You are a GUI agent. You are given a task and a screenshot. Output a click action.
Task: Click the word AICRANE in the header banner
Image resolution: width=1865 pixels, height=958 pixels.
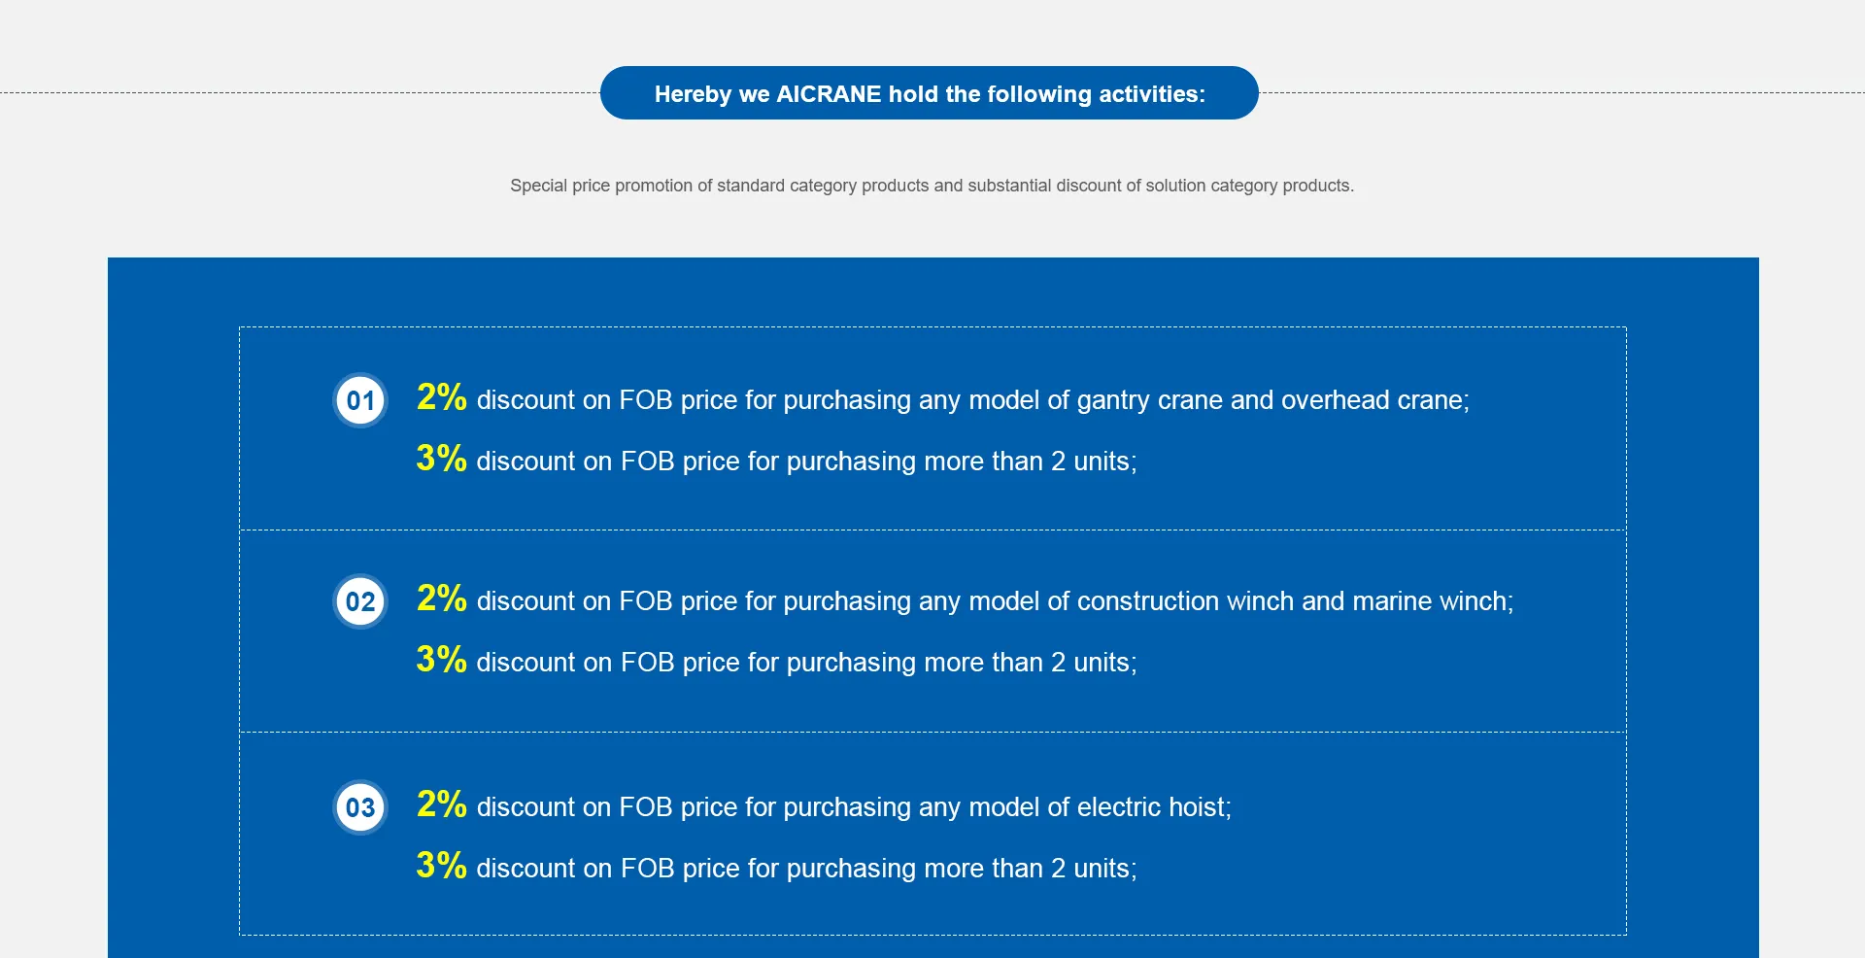click(829, 94)
